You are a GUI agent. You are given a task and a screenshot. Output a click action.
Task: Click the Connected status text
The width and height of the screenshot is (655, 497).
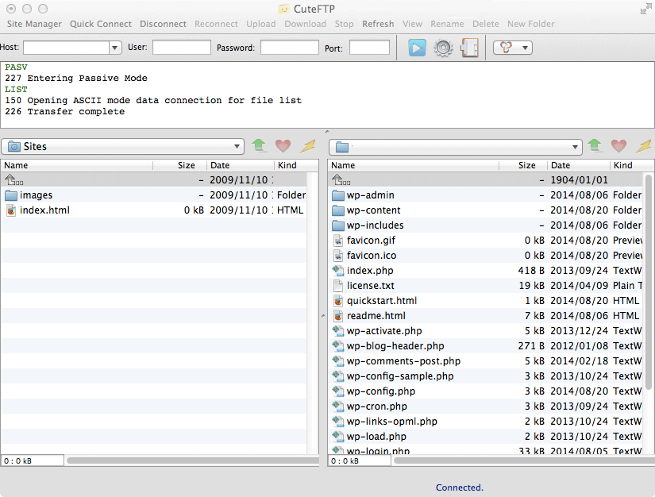point(460,487)
